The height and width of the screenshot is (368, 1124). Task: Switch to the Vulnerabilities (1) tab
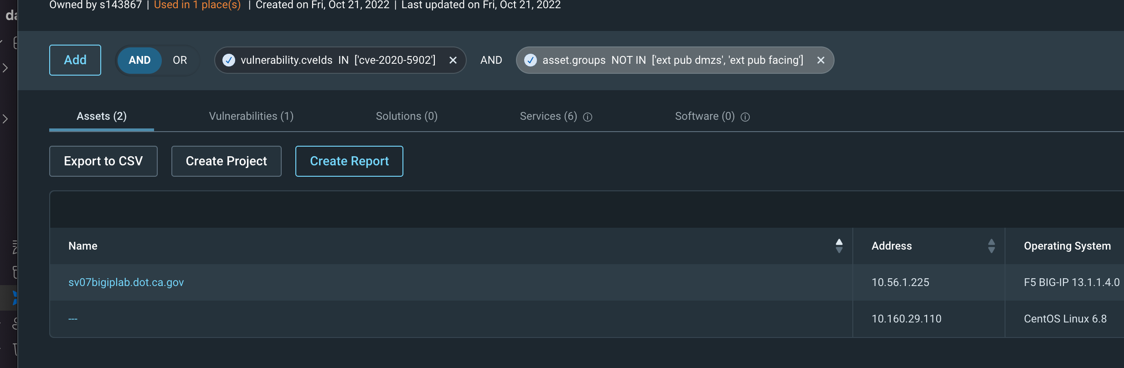pyautogui.click(x=251, y=116)
